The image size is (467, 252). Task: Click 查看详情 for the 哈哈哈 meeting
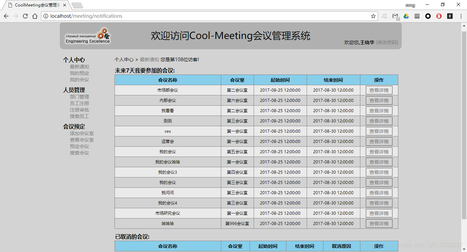(379, 224)
